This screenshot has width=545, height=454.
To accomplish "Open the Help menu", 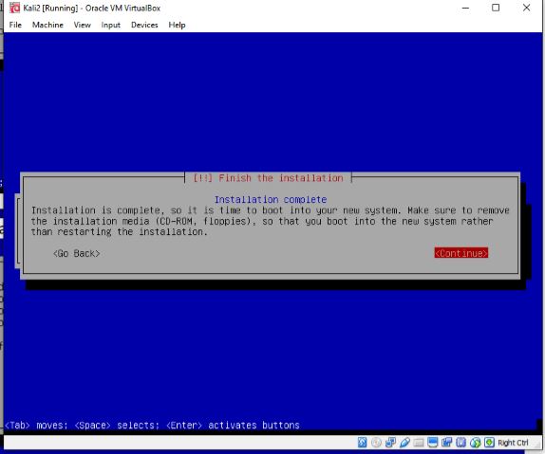I will (177, 25).
